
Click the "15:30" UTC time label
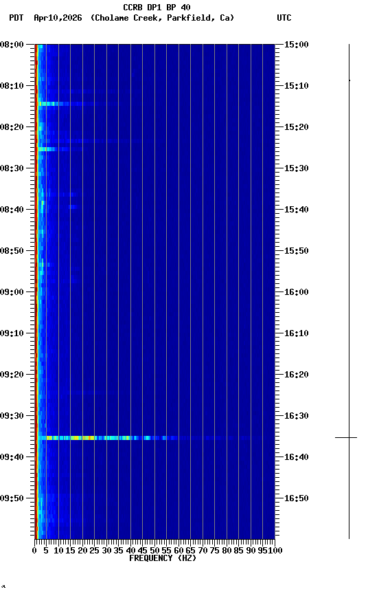click(x=297, y=168)
